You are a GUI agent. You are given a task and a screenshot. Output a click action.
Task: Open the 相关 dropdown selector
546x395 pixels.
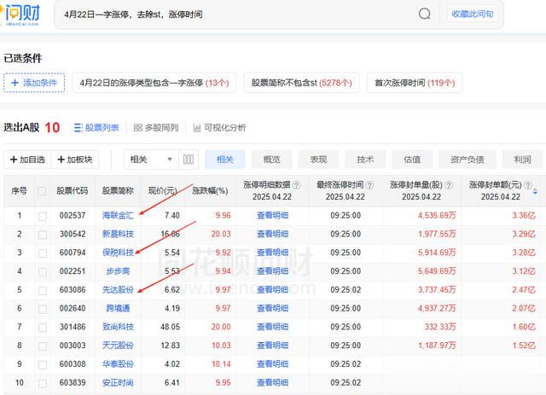coord(151,160)
